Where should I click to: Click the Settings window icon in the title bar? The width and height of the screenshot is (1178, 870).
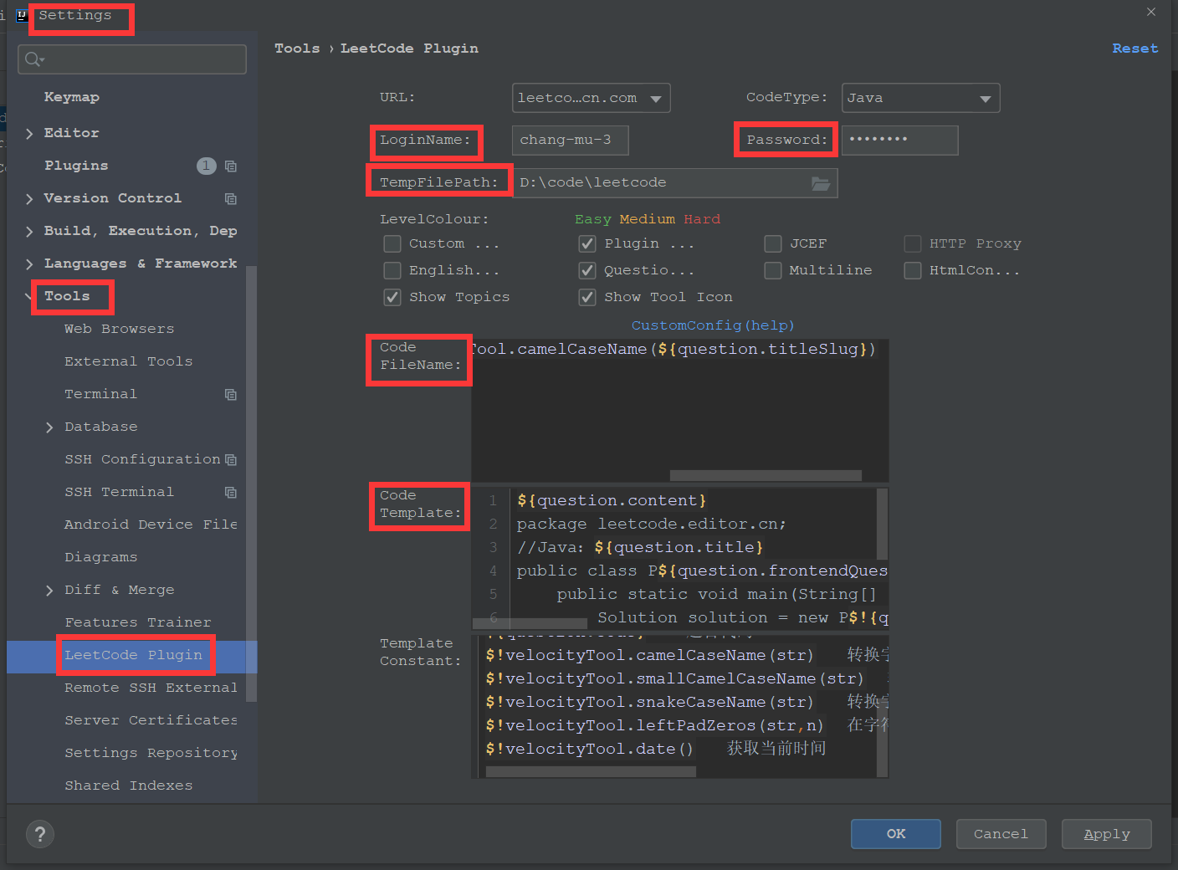click(x=21, y=14)
